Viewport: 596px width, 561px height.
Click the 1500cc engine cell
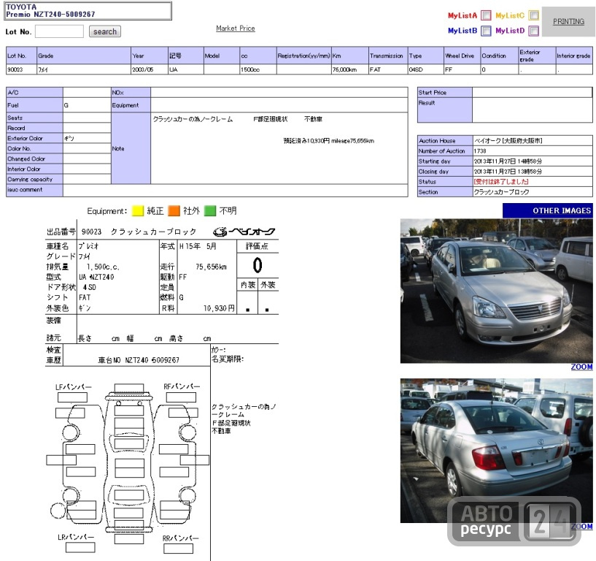(258, 69)
